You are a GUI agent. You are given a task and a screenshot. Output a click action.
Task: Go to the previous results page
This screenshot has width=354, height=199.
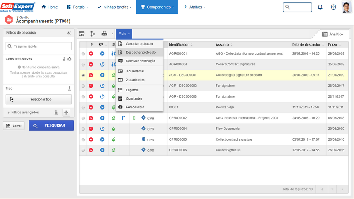[x=322, y=189]
